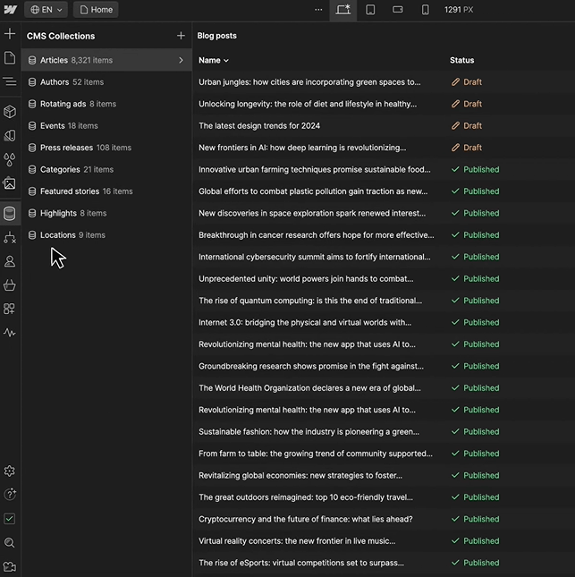Viewport: 575px width, 577px height.
Task: Open the video tutorials icon at sidebar bottom
Action: click(x=10, y=566)
